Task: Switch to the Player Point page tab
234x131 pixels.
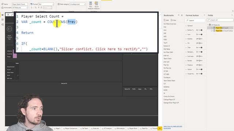Action: [x=132, y=128]
